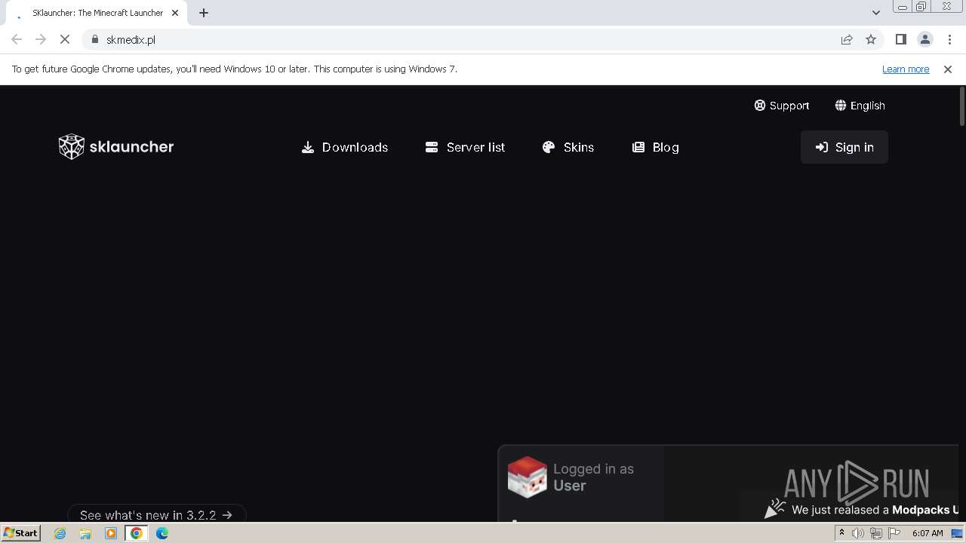Toggle the Chrome side panel
The height and width of the screenshot is (543, 966).
pyautogui.click(x=901, y=39)
